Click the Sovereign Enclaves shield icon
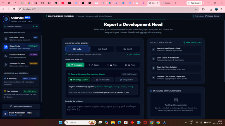 [6, 65]
